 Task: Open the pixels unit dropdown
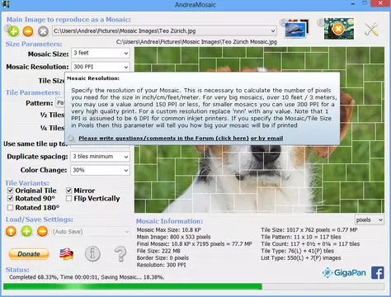370,219
